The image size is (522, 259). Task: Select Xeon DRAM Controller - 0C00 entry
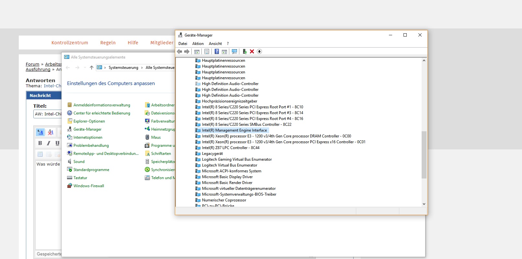[x=277, y=136]
